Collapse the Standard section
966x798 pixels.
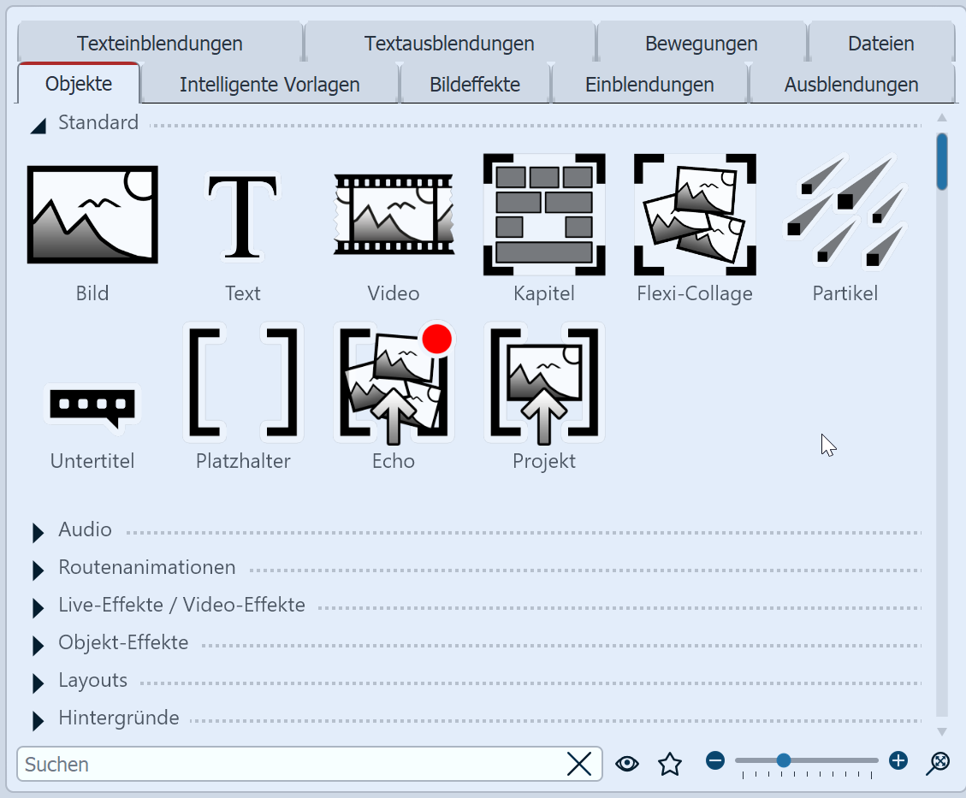pos(38,124)
